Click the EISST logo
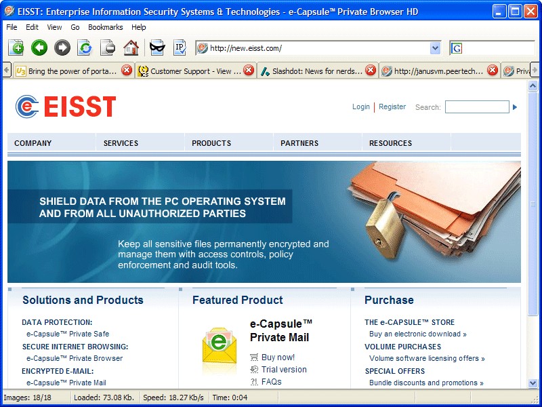The height and width of the screenshot is (407, 542). 66,106
